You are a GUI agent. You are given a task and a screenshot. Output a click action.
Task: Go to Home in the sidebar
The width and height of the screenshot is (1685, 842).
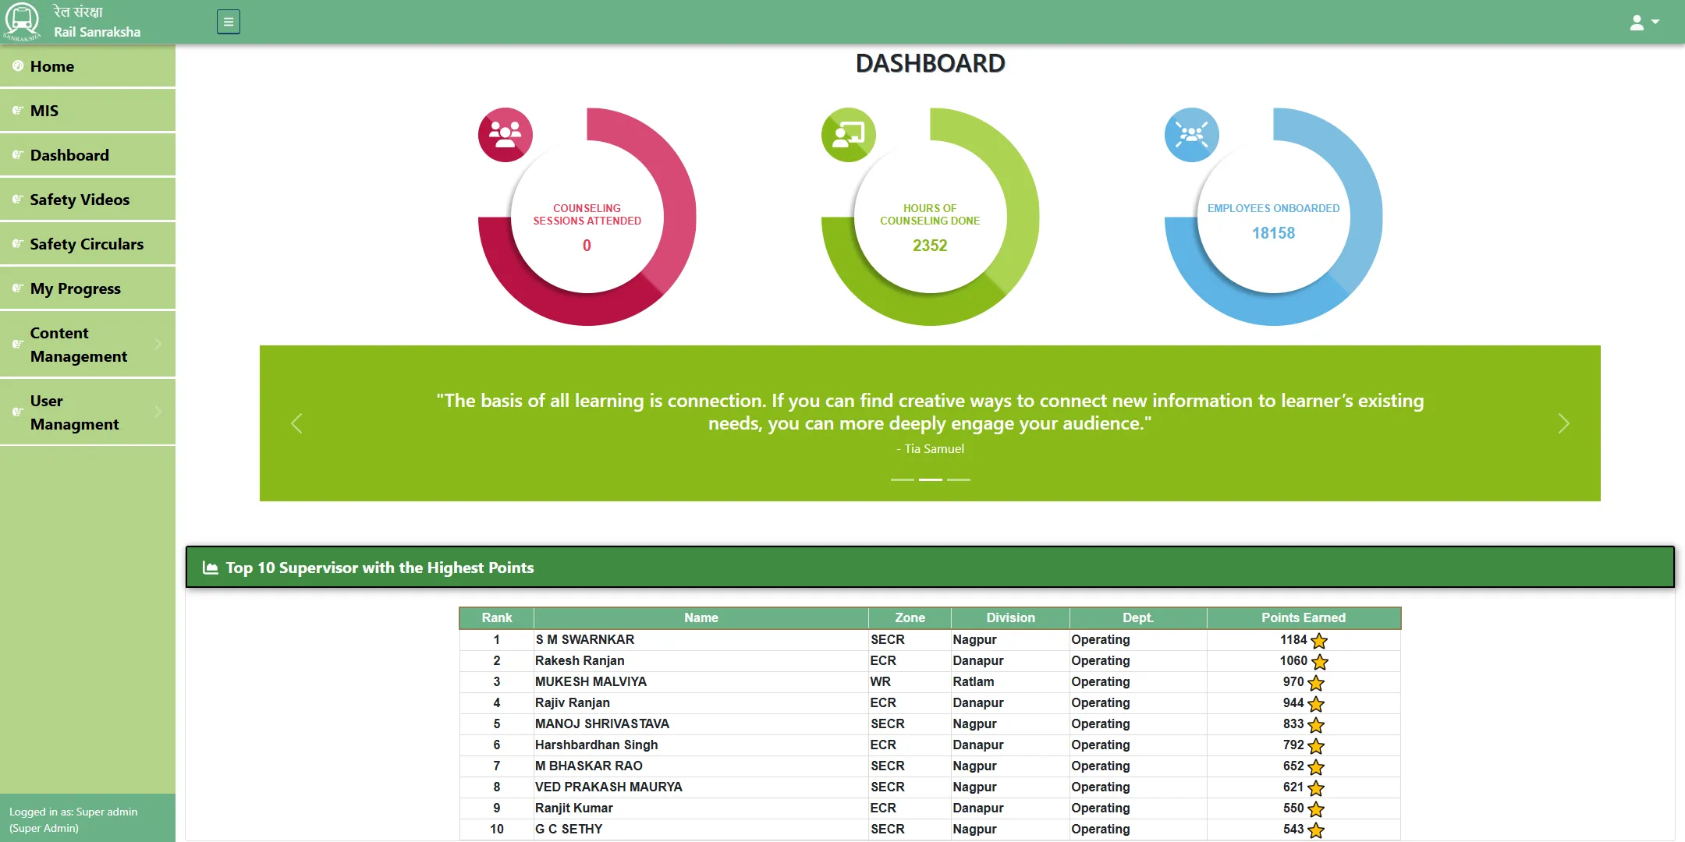(87, 66)
